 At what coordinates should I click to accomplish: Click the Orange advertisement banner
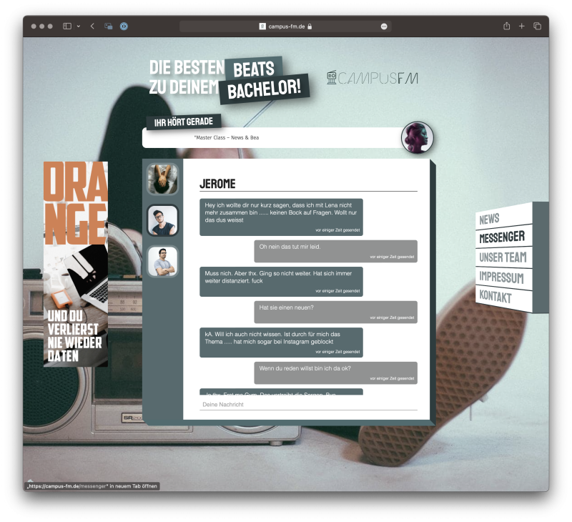click(x=76, y=264)
